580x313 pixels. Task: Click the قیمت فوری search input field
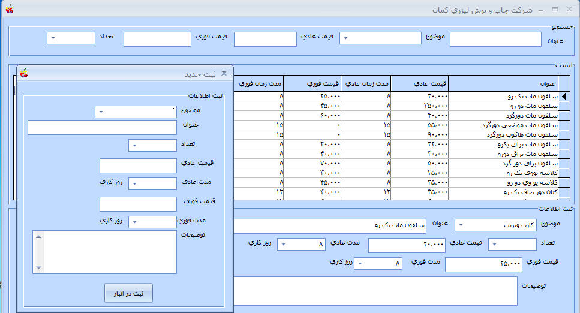click(x=157, y=39)
